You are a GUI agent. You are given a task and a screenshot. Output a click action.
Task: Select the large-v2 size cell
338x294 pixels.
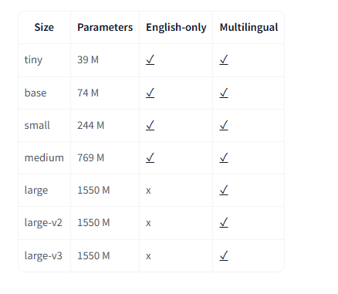(44, 222)
